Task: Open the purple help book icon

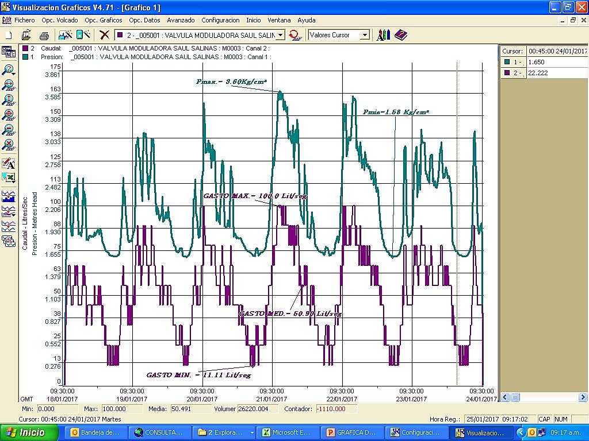Action: coord(401,35)
